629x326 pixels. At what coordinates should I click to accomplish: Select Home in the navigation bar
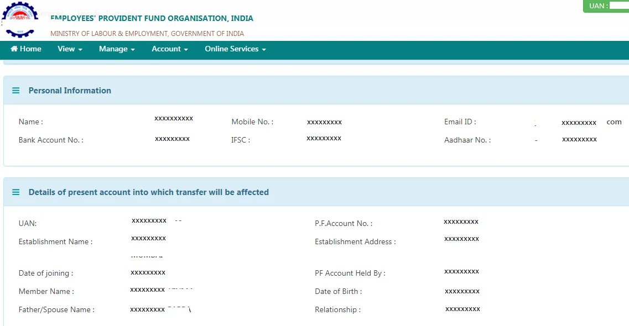coord(25,49)
